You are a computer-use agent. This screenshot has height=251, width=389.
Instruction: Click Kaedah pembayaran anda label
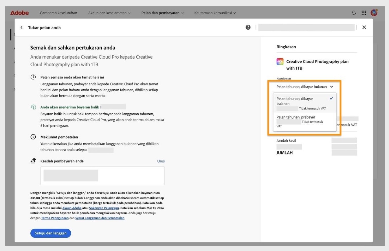coord(62,161)
